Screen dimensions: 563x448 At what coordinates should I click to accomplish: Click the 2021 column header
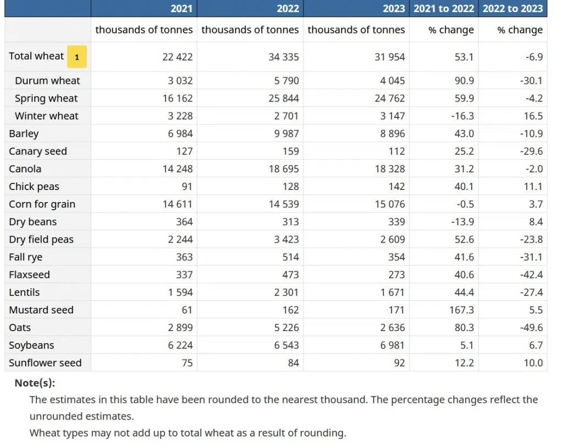tap(181, 8)
